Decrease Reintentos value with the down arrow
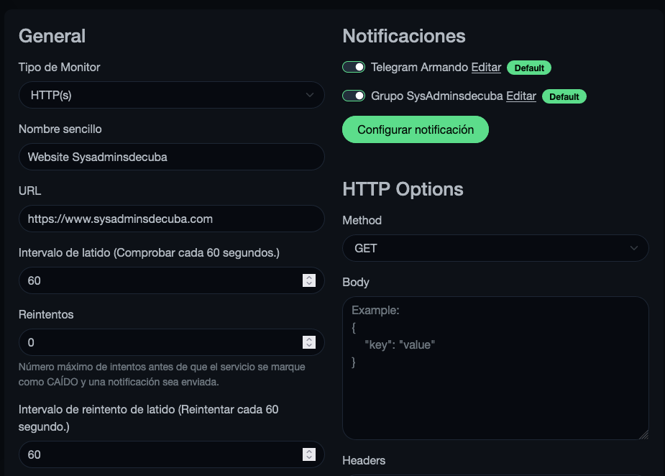Viewport: 665px width, 476px height. click(308, 345)
